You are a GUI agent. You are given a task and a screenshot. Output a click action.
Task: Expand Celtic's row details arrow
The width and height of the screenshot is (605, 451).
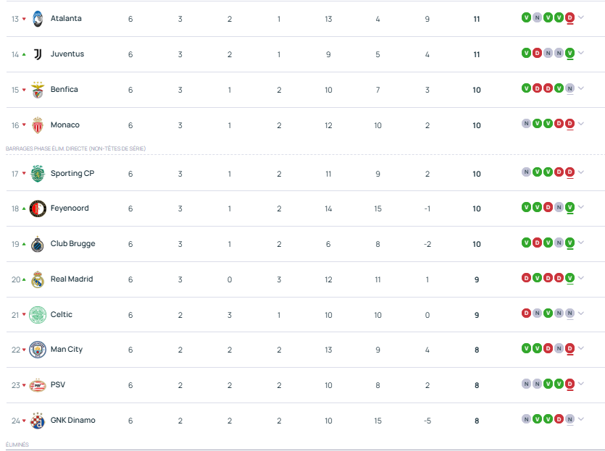pos(580,313)
